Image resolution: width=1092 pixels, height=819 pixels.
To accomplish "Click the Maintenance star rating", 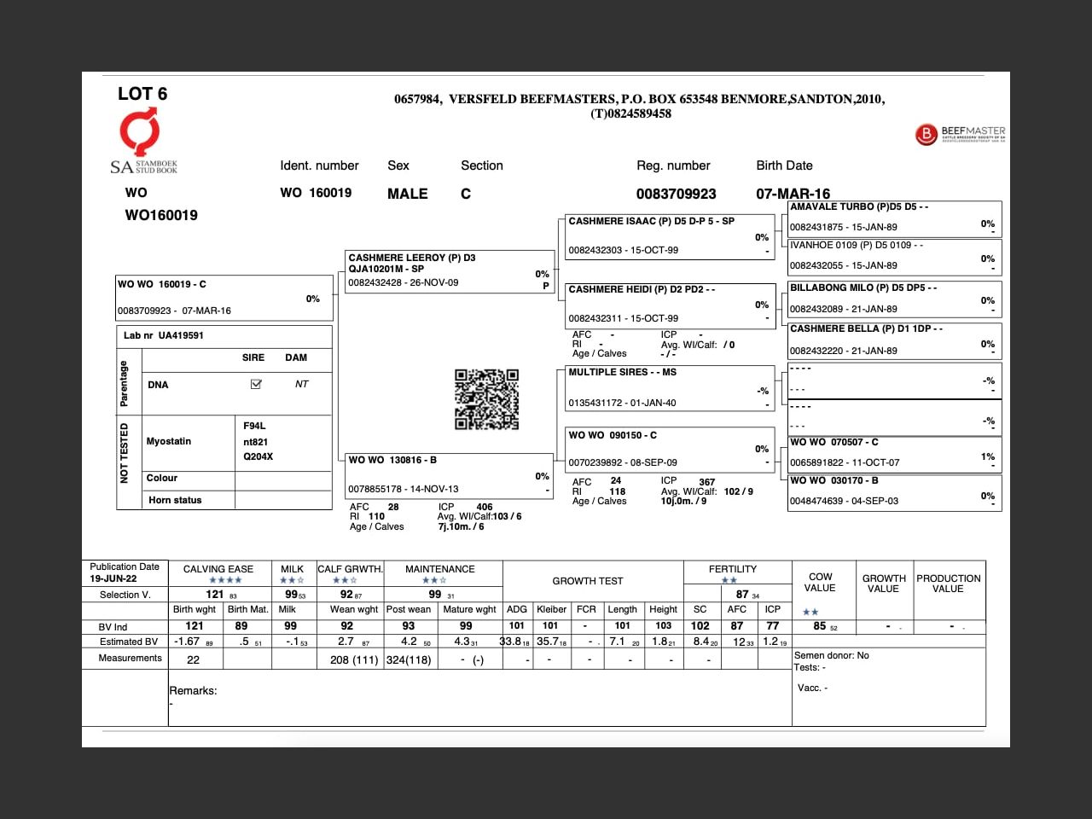I will pos(435,580).
